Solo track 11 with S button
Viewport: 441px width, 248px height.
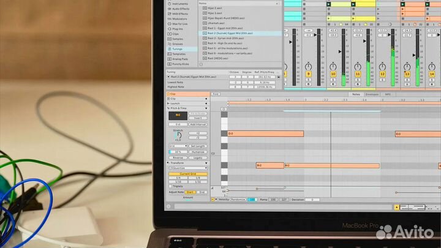(x=358, y=80)
